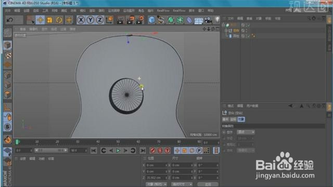
Task: Switch to Model mode cube icon
Action: (x=7, y=45)
